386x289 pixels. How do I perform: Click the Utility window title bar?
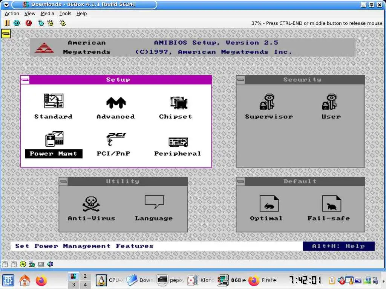tap(127, 181)
